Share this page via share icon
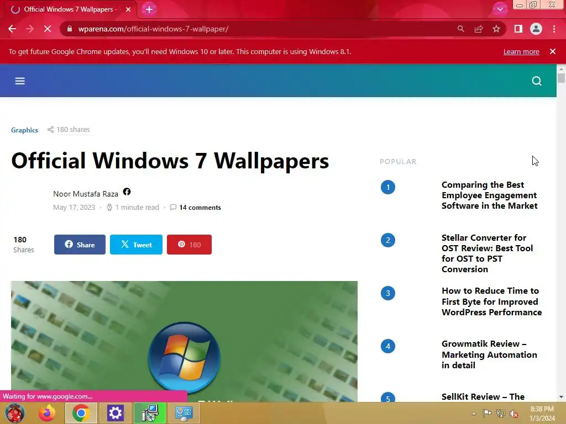 point(479,29)
